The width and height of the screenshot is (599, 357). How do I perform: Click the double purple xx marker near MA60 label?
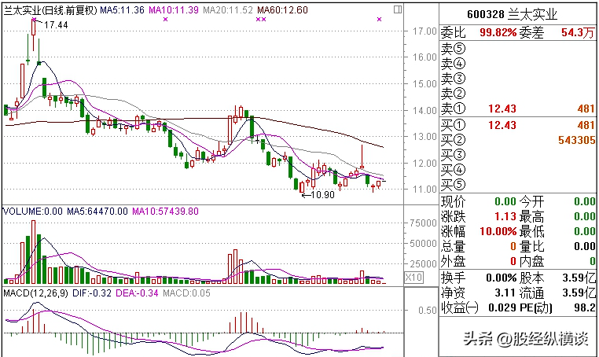261,19
